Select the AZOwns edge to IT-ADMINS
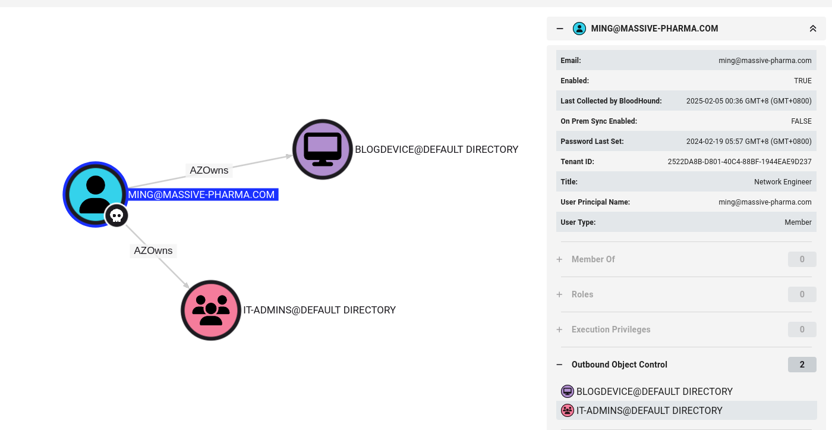The image size is (832, 430). 153,250
